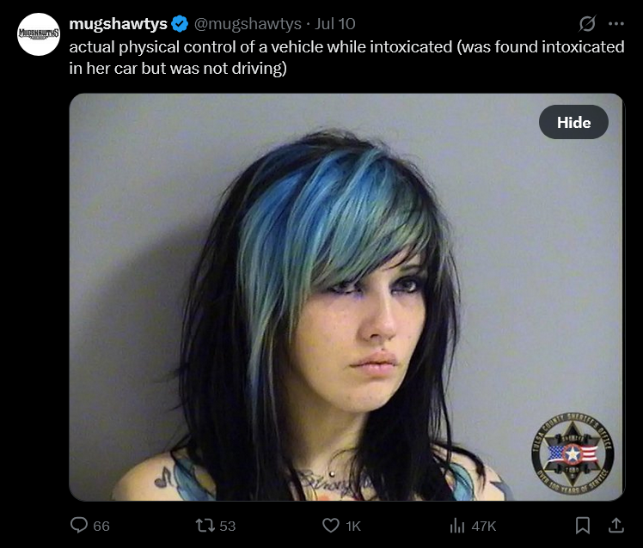The width and height of the screenshot is (643, 548).
Task: Bookmark the post with the bookmark icon
Action: click(582, 526)
